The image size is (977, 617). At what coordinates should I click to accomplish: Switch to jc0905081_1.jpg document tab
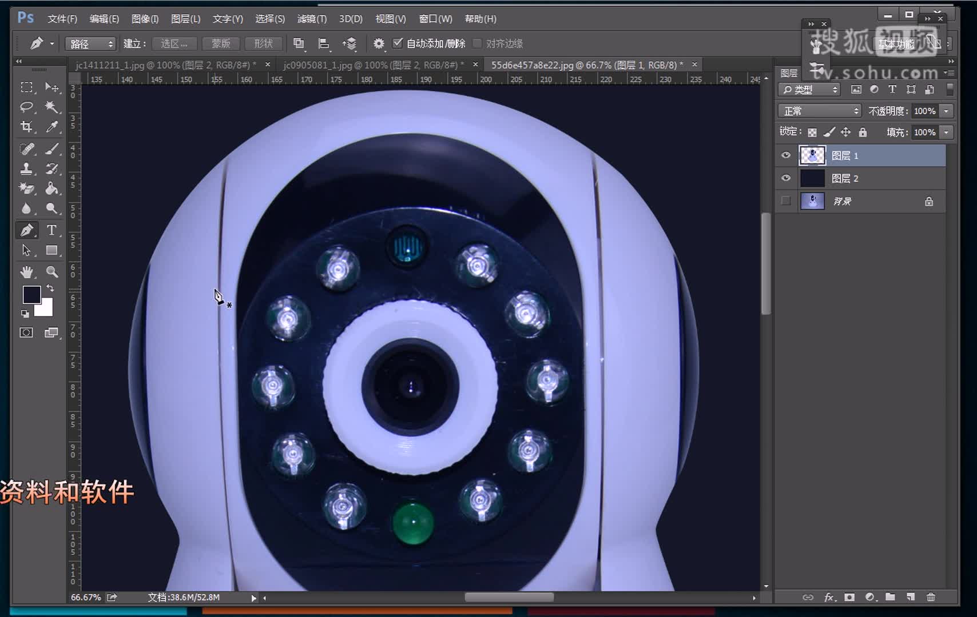point(373,65)
